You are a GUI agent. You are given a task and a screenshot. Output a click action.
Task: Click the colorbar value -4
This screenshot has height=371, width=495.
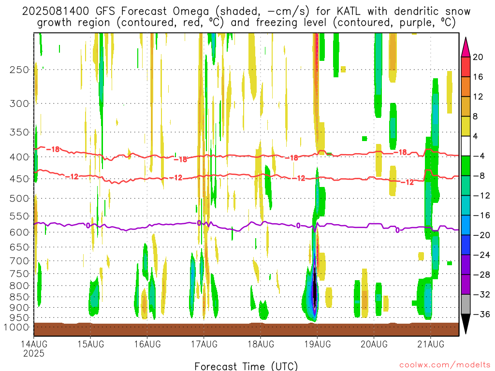479,156
